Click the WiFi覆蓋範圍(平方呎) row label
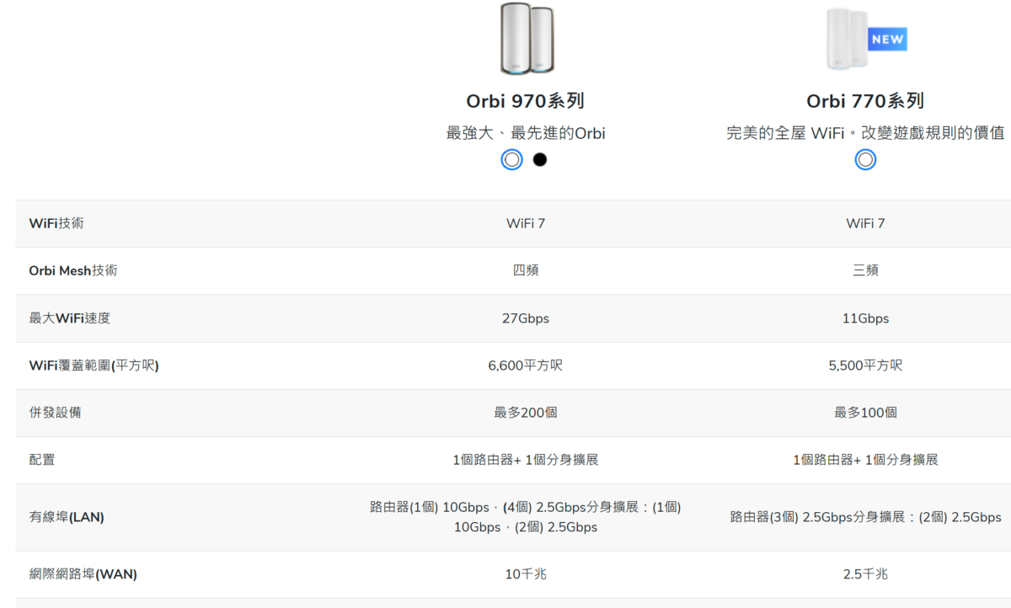The image size is (1011, 608). 94,365
